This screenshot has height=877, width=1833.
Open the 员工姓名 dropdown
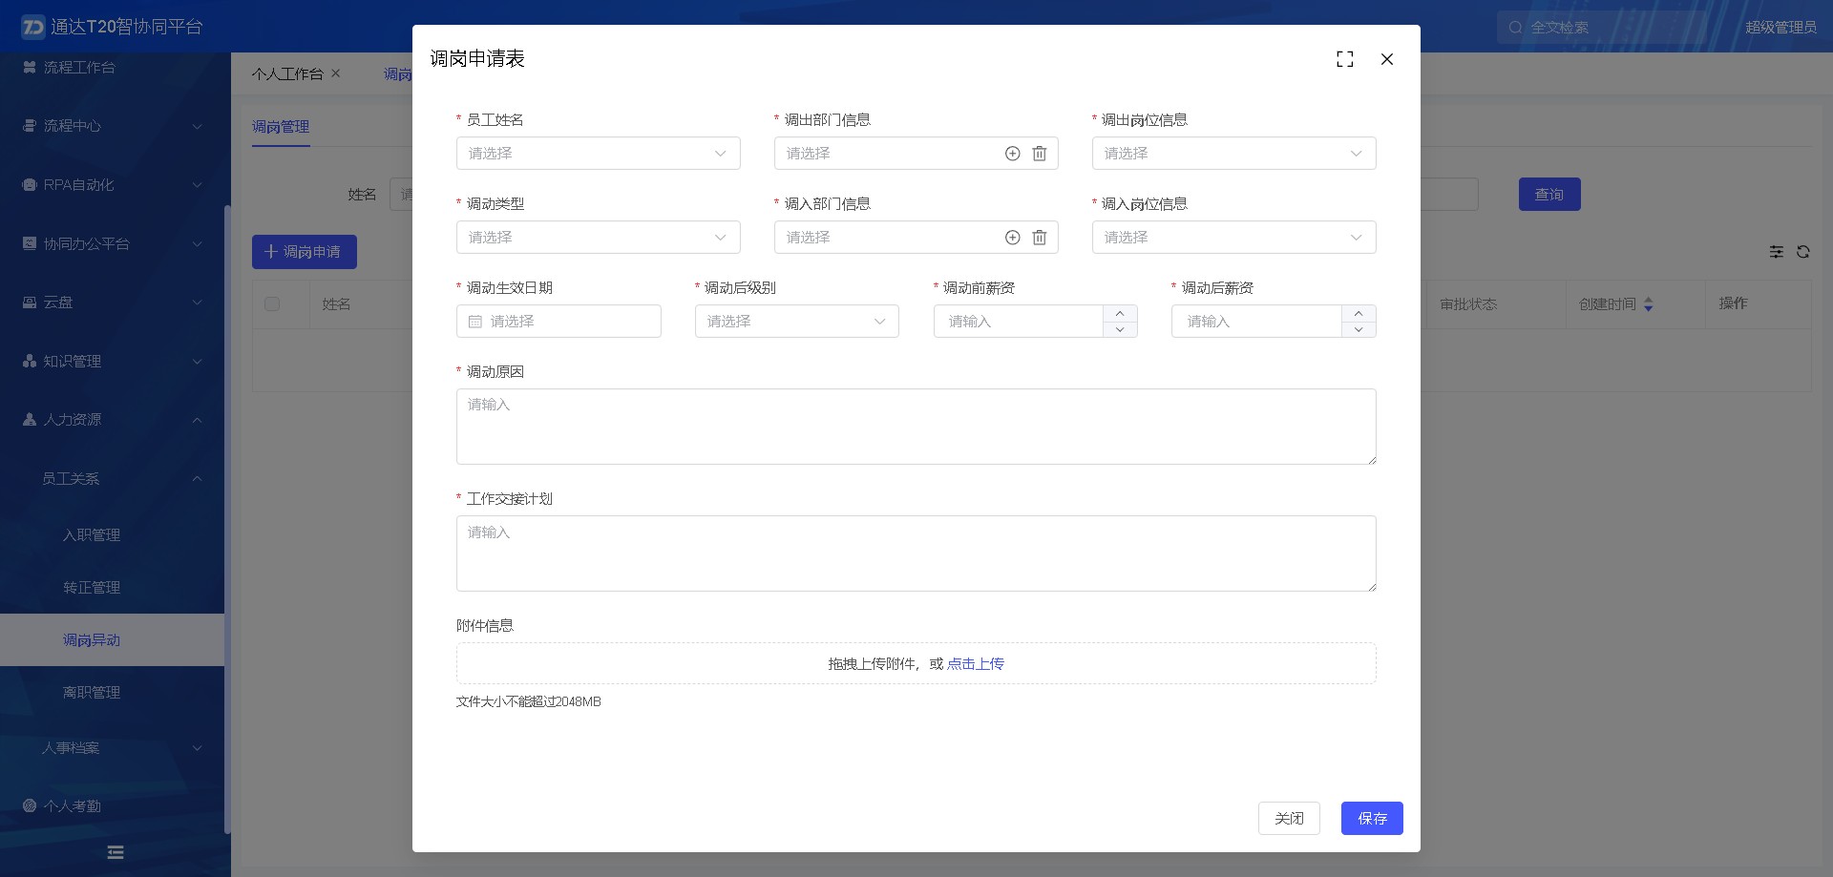coord(599,154)
